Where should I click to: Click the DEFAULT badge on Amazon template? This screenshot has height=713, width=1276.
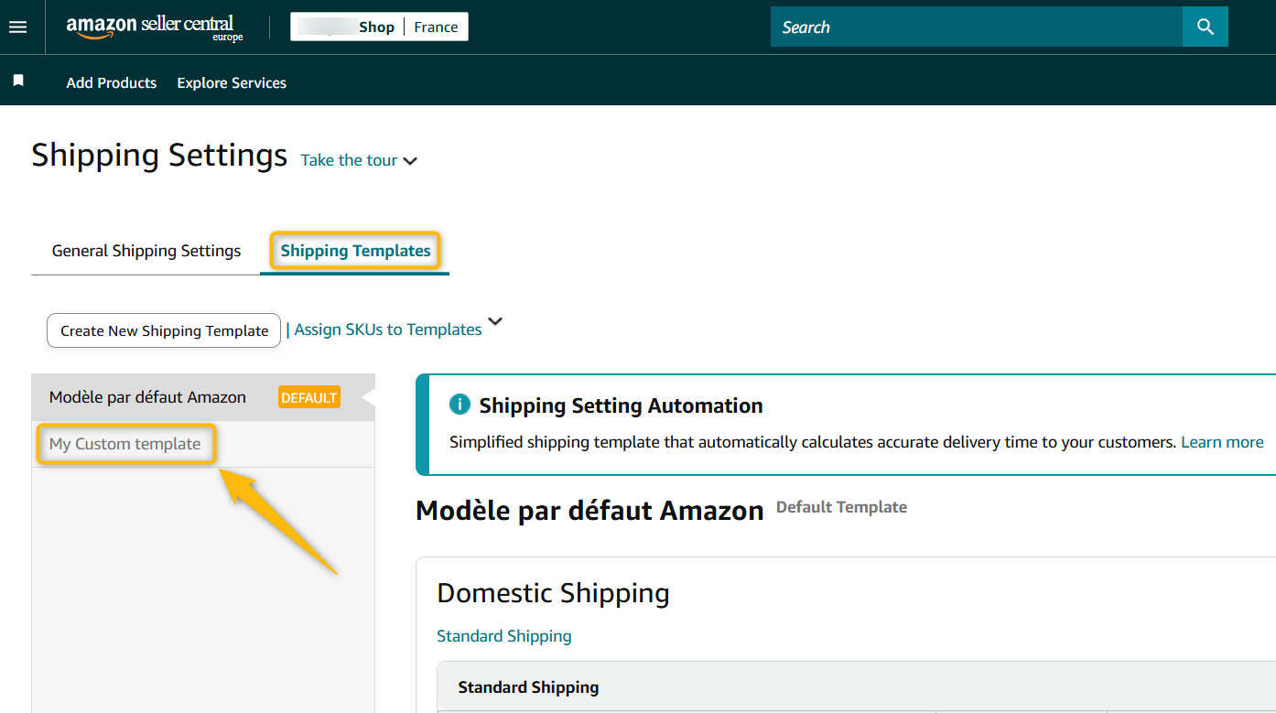pos(309,397)
